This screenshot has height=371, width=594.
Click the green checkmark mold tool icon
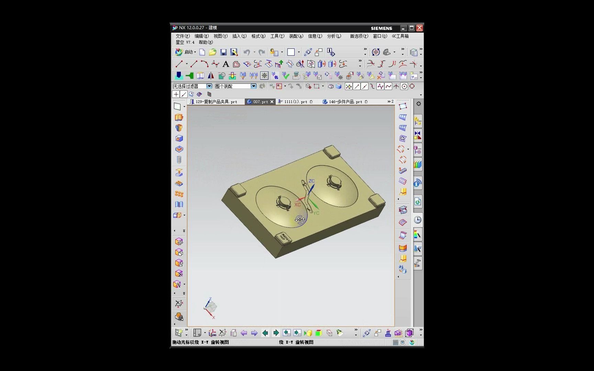tap(285, 76)
